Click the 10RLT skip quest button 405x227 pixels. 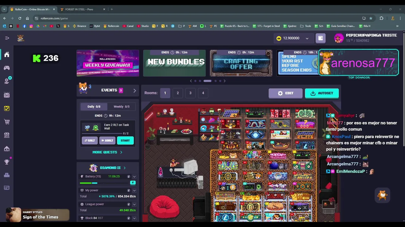tap(107, 141)
